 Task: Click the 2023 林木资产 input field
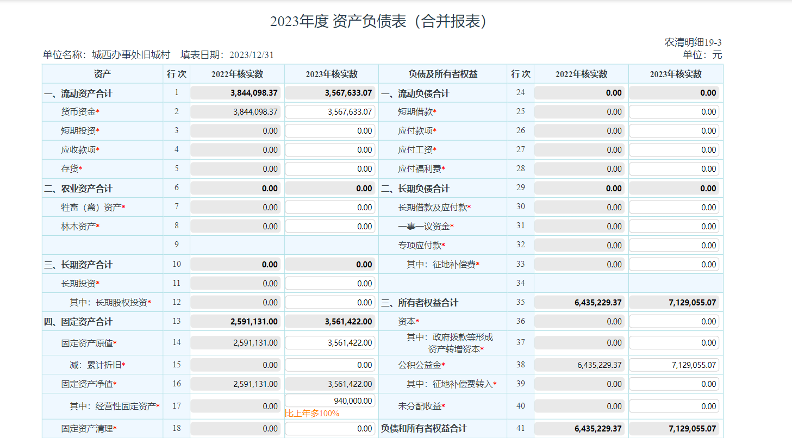[330, 226]
